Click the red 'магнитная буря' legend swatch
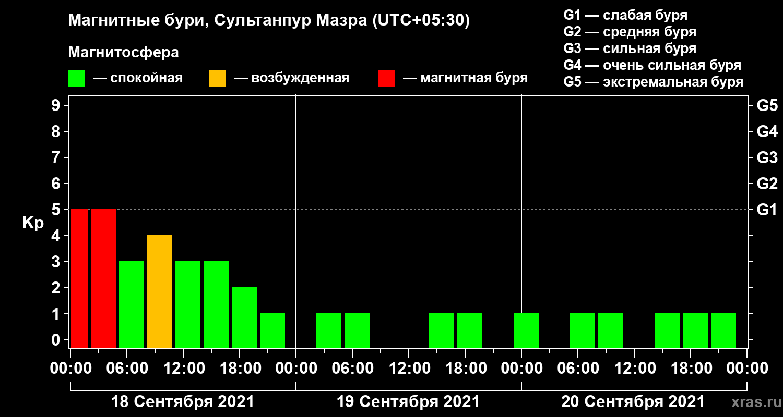Screen dimensions: 783x417 tap(387, 79)
